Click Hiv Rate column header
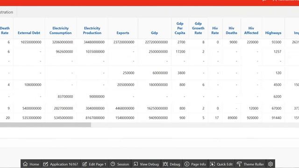299x168 pixels. 215,30
